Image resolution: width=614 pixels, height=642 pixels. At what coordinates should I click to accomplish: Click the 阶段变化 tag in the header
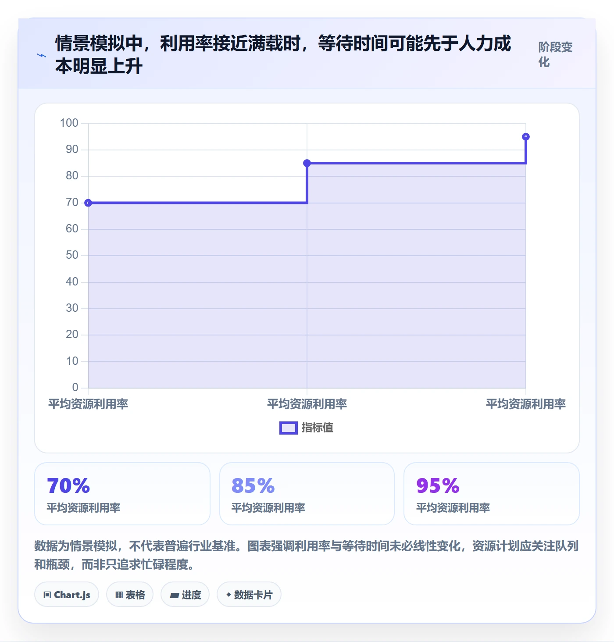556,54
